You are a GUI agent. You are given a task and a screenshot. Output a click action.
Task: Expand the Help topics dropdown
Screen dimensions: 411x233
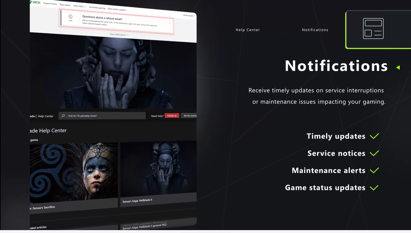[80, 6]
